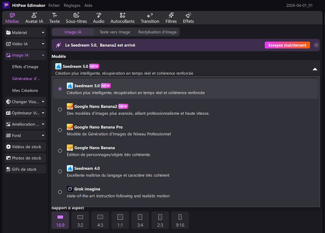
Task: Close the Seedream announcement banner
Action: 315,45
